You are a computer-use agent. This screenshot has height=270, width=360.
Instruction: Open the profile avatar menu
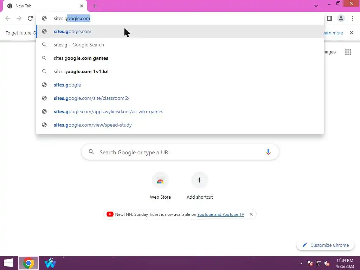(x=341, y=18)
